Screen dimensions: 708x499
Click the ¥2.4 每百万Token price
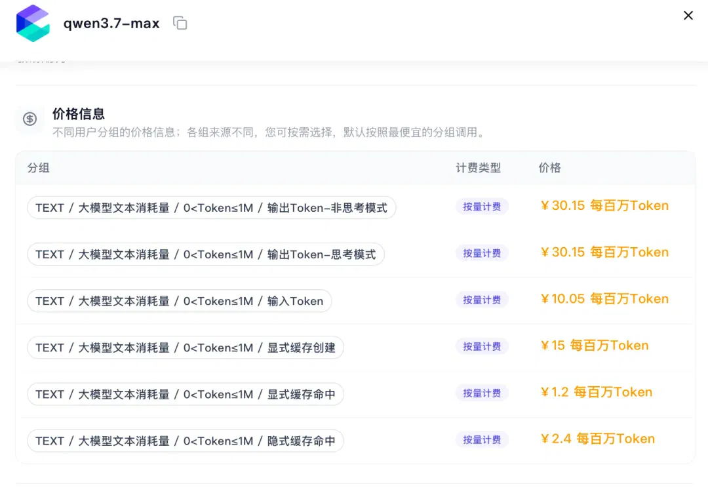tap(597, 439)
